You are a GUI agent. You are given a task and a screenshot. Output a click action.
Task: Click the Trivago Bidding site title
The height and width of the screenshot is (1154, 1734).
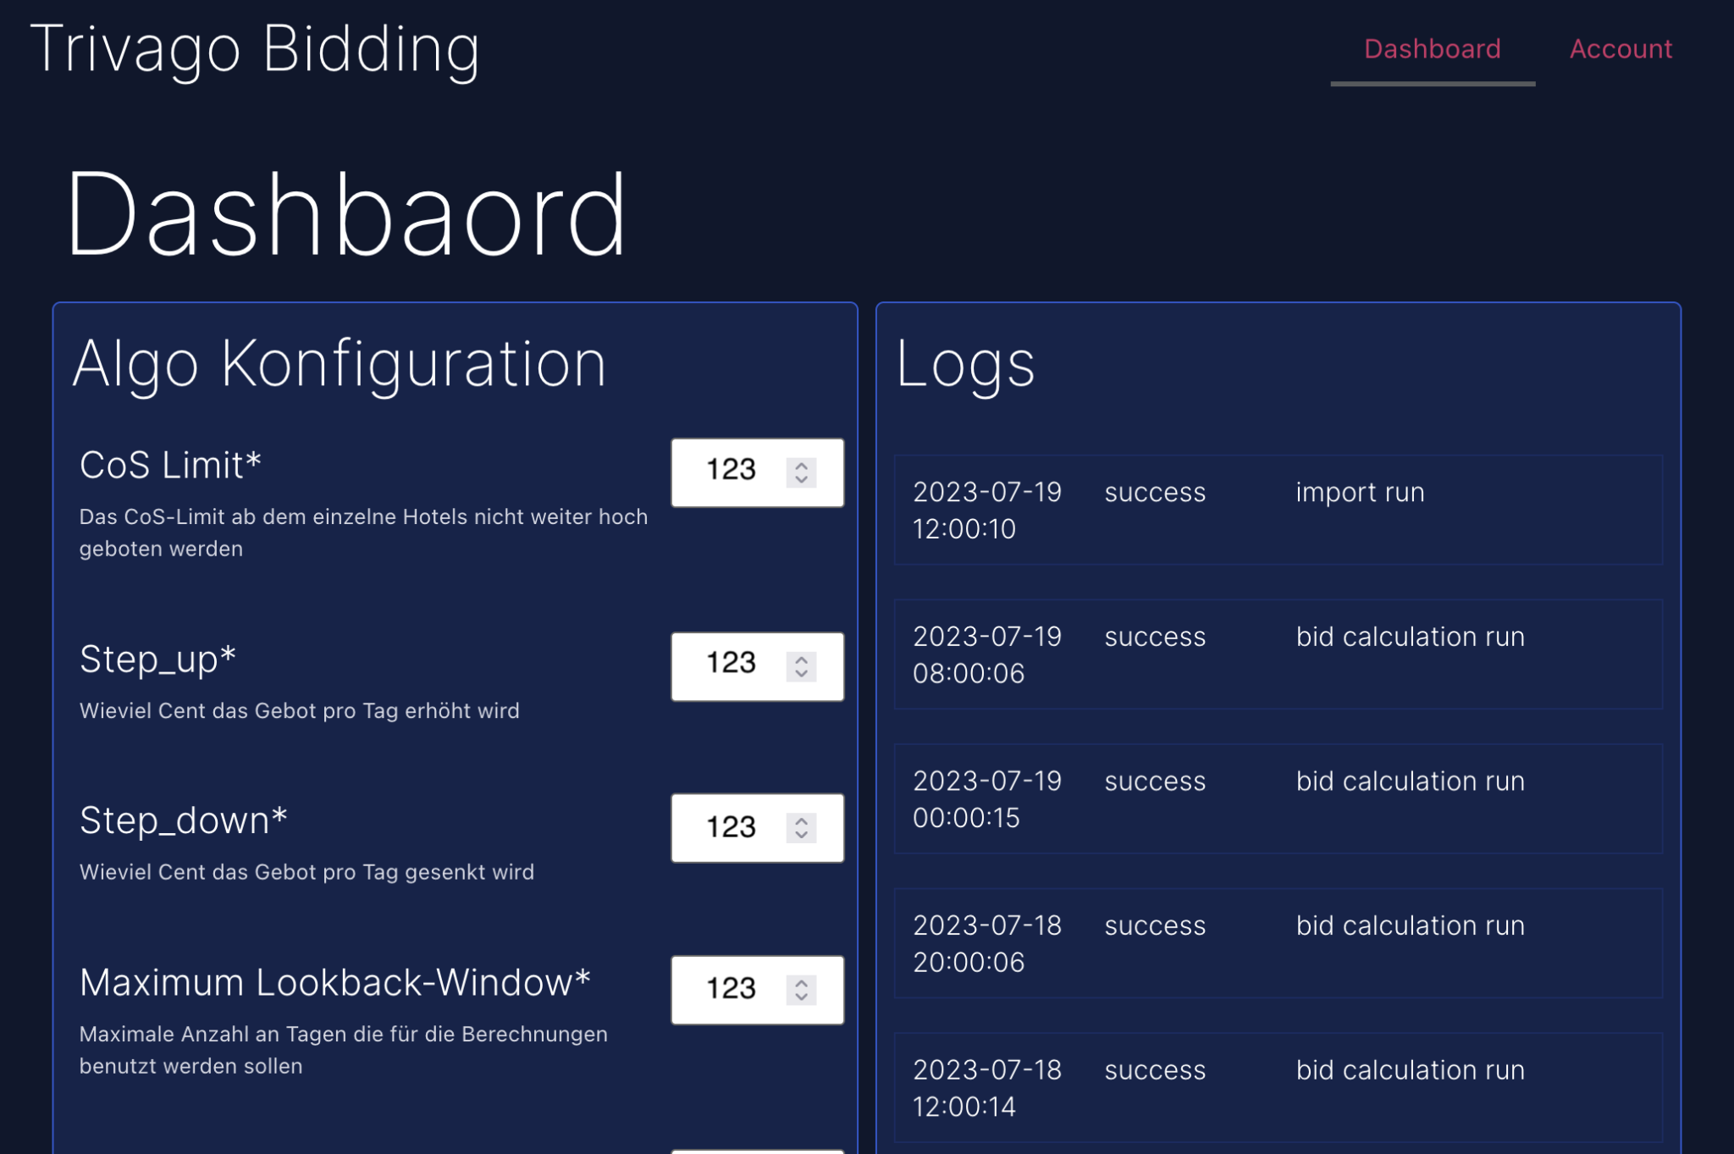pos(255,49)
